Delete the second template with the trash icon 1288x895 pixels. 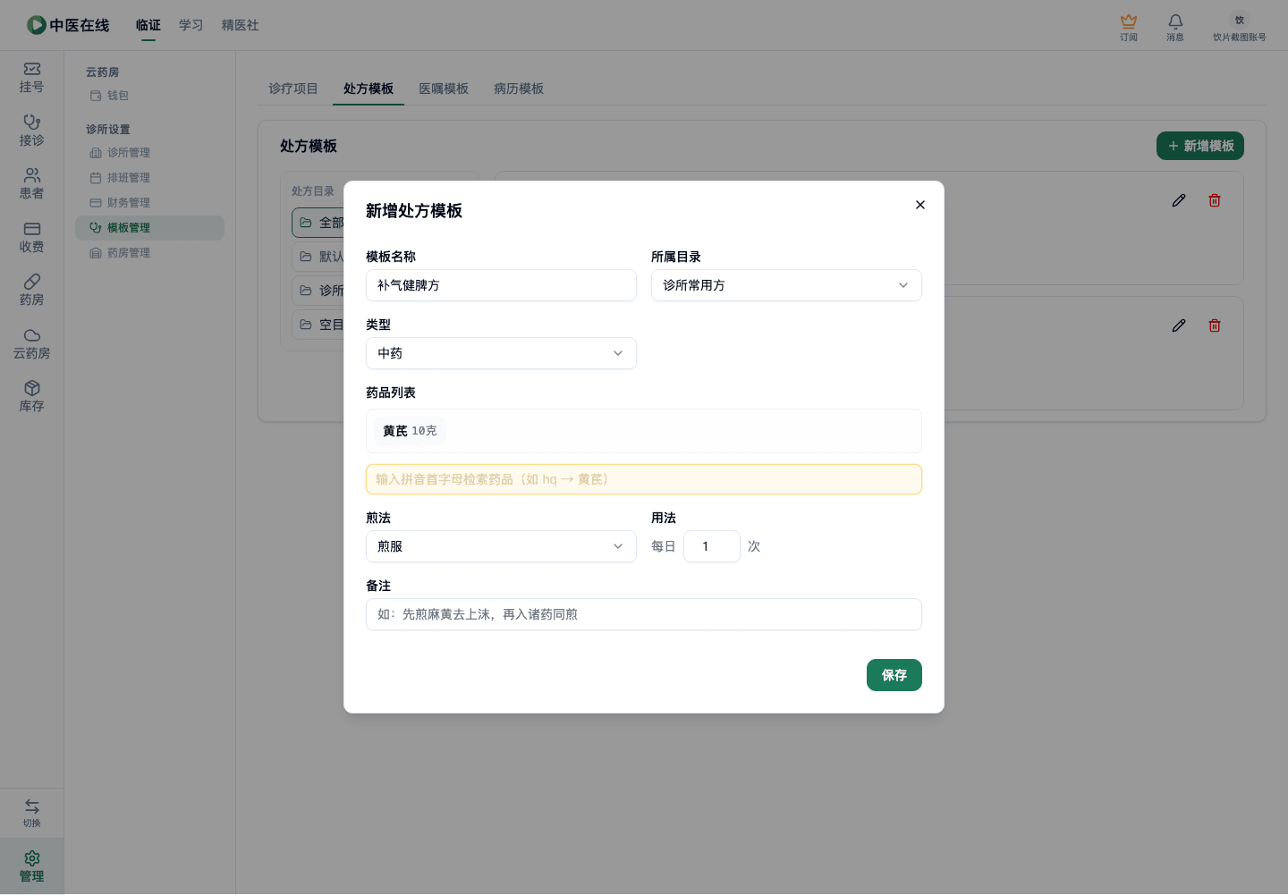coord(1215,325)
